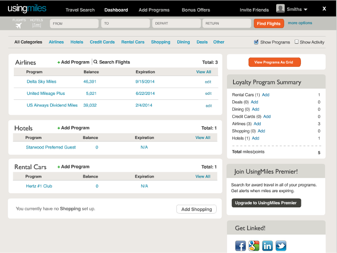The height and width of the screenshot is (253, 337).
Task: Add a Deals program in summary
Action: click(254, 102)
